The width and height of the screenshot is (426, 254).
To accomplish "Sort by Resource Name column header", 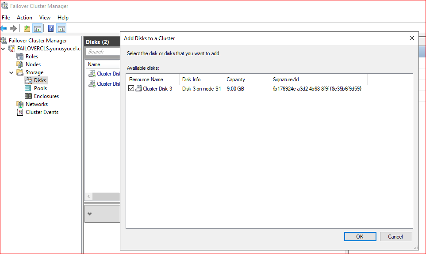I will pos(153,80).
